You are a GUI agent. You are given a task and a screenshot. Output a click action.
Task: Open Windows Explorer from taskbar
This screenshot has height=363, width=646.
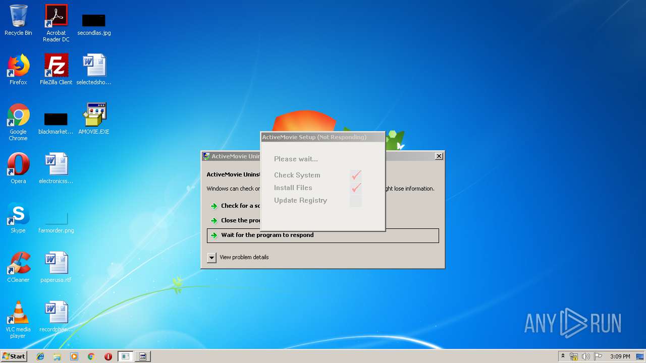coord(57,356)
